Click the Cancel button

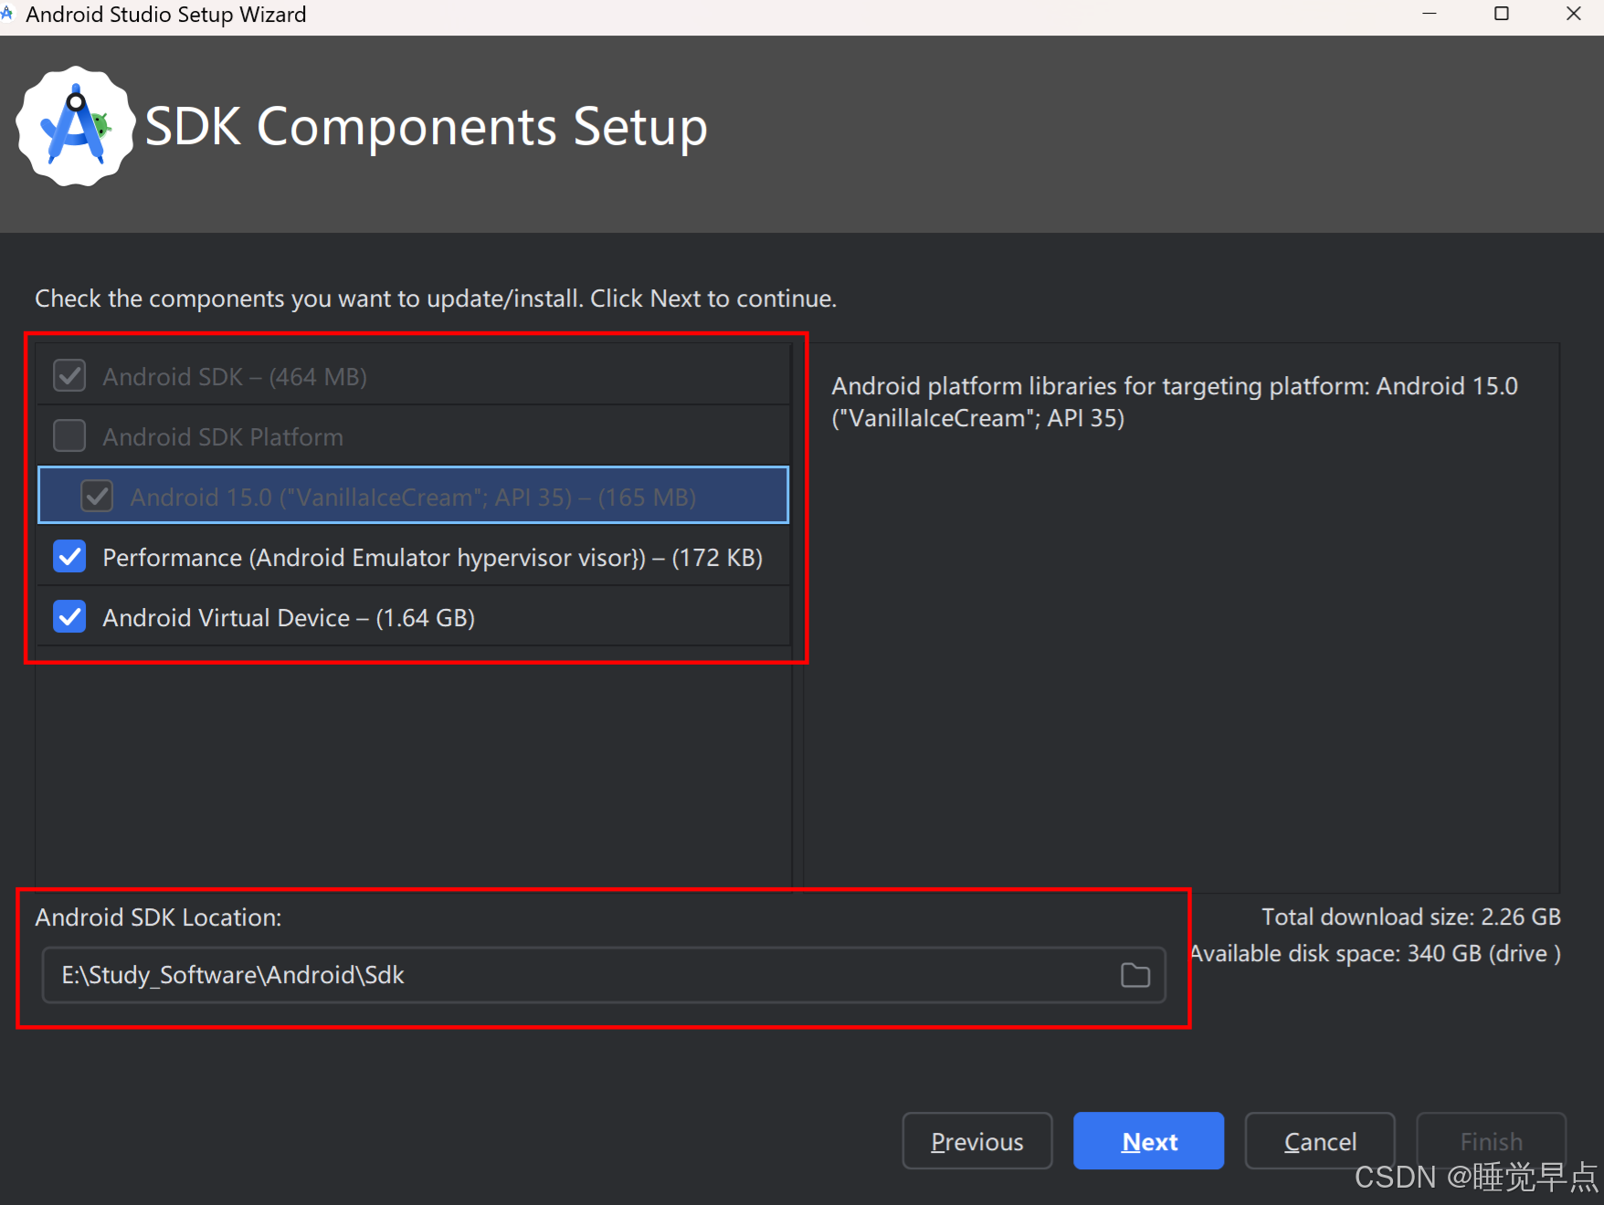coord(1320,1141)
